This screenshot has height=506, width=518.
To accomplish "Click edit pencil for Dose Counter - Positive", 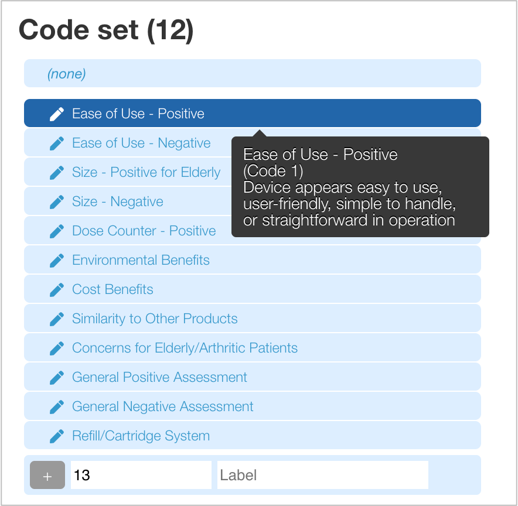I will pos(56,231).
